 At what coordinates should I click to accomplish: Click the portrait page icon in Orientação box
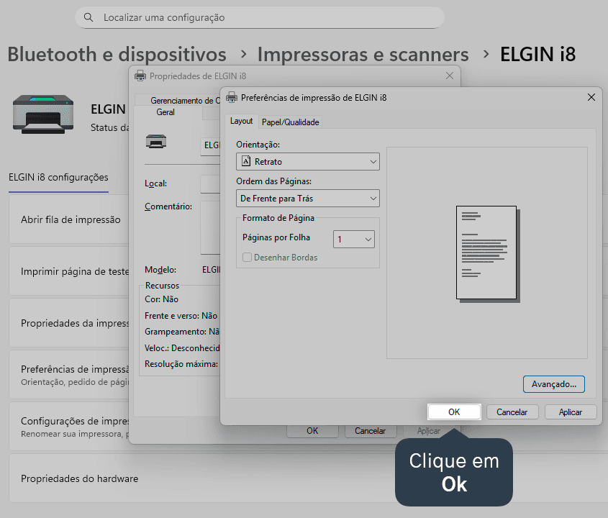coord(246,161)
